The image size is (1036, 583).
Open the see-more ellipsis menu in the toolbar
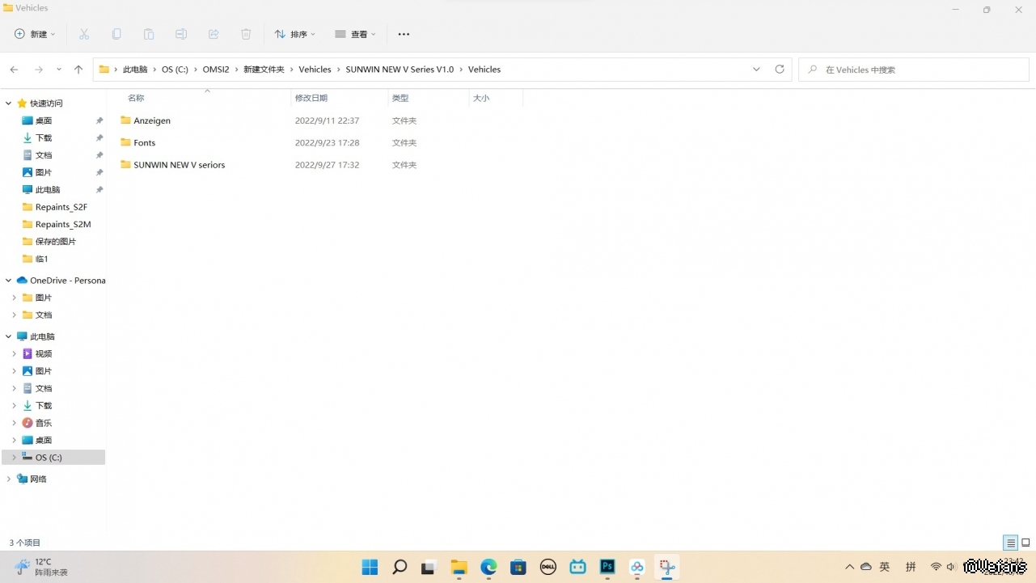(x=404, y=34)
